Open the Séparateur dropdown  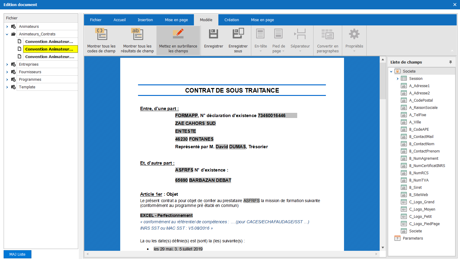pos(300,40)
